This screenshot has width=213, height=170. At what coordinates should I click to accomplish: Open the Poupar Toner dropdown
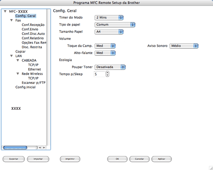110,67
